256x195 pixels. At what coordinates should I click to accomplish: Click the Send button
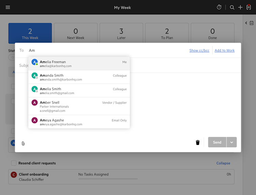tap(217, 142)
